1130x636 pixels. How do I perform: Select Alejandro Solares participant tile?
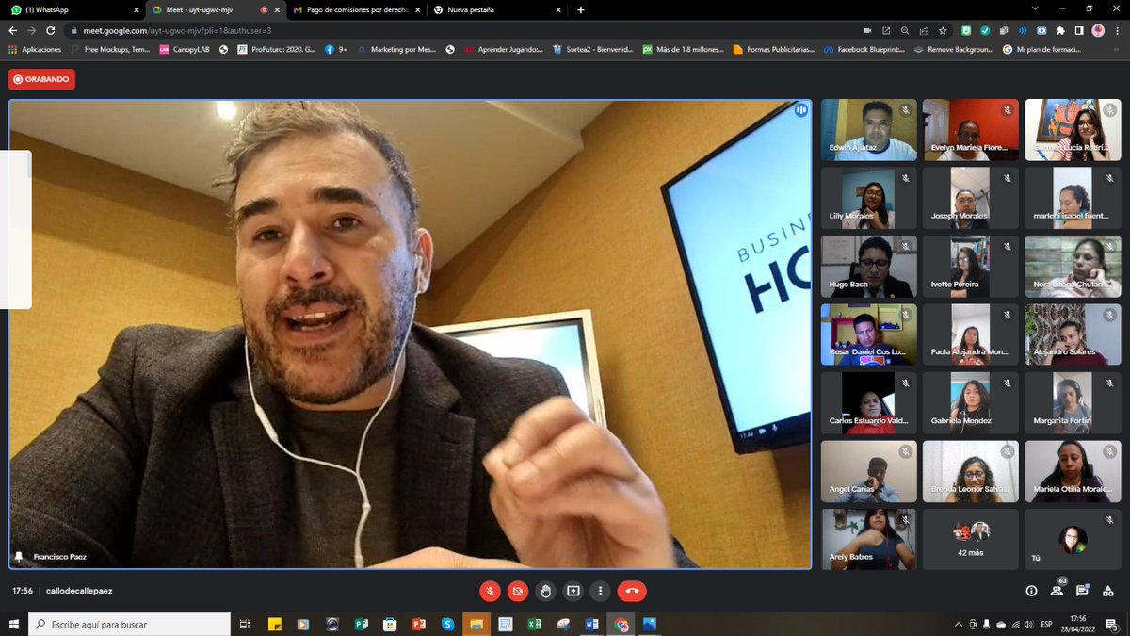[x=1073, y=334]
